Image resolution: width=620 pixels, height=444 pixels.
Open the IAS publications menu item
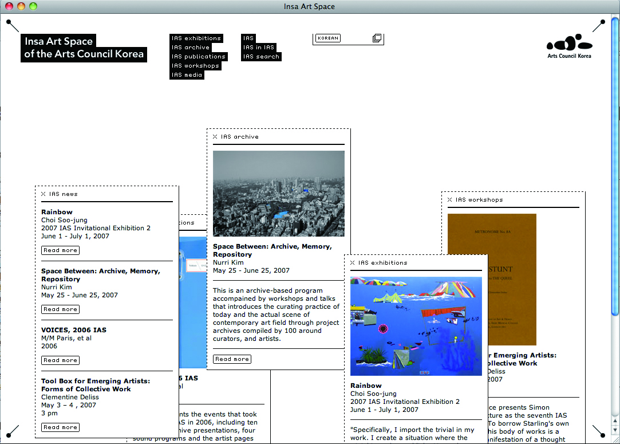pos(198,57)
